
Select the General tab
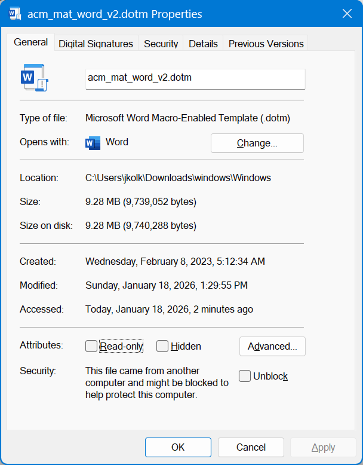31,42
